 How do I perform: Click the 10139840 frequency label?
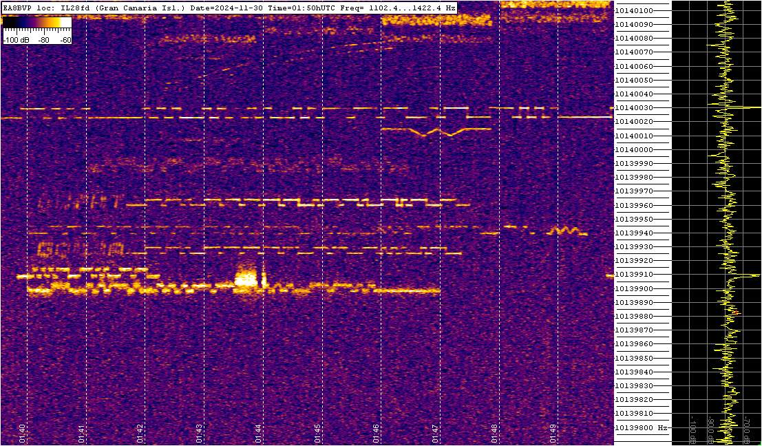tap(634, 372)
